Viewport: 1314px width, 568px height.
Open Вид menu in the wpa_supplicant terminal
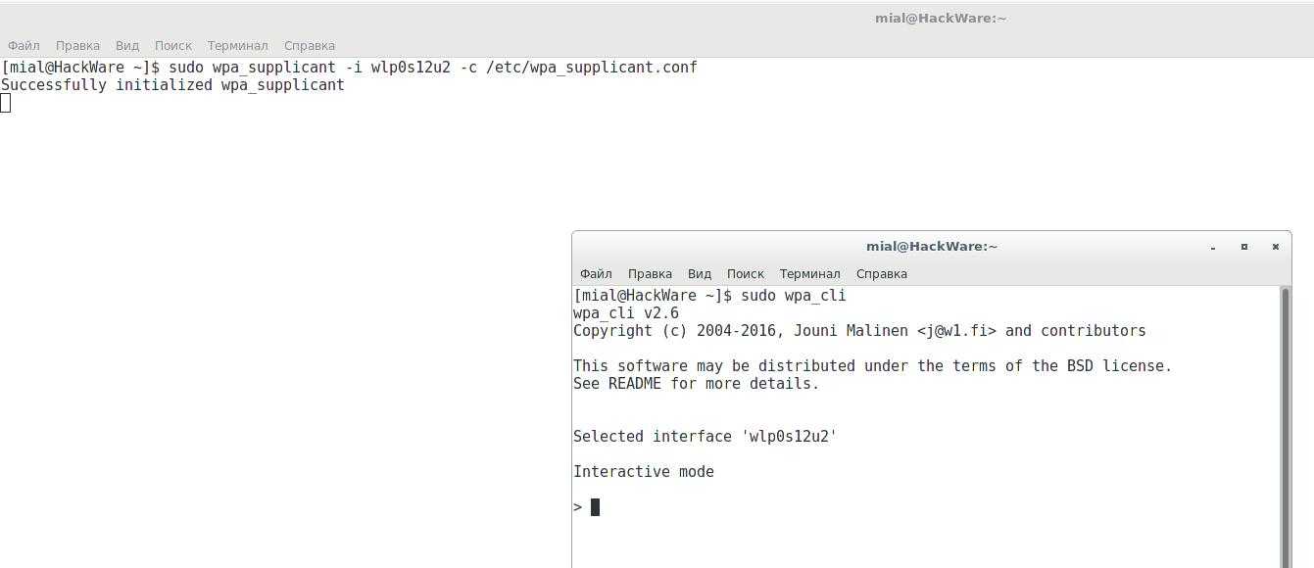pos(127,46)
